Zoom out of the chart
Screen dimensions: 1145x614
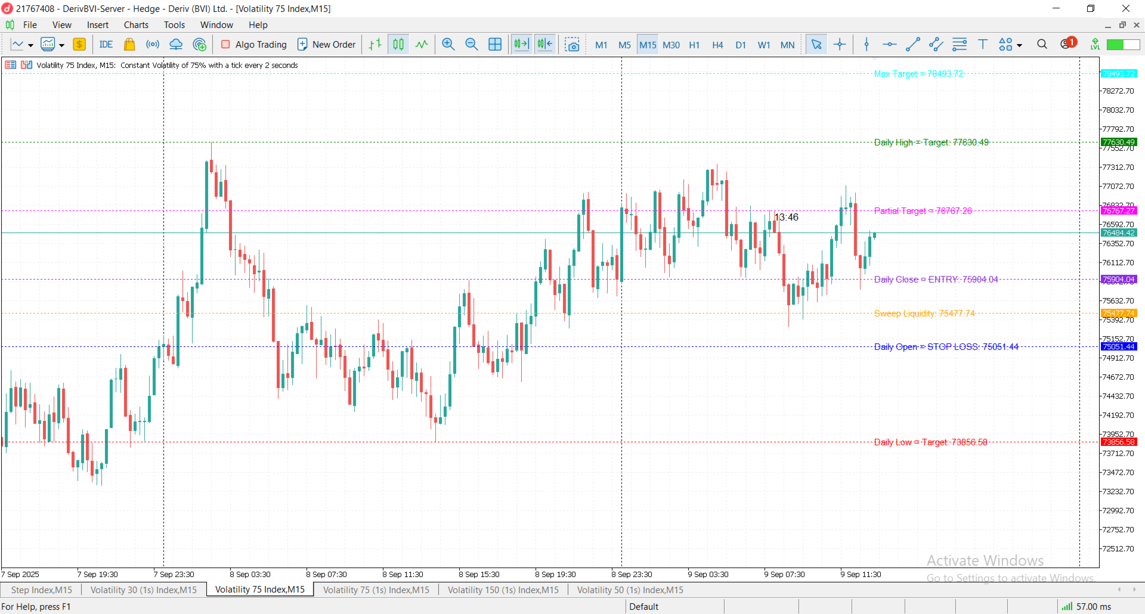tap(472, 45)
